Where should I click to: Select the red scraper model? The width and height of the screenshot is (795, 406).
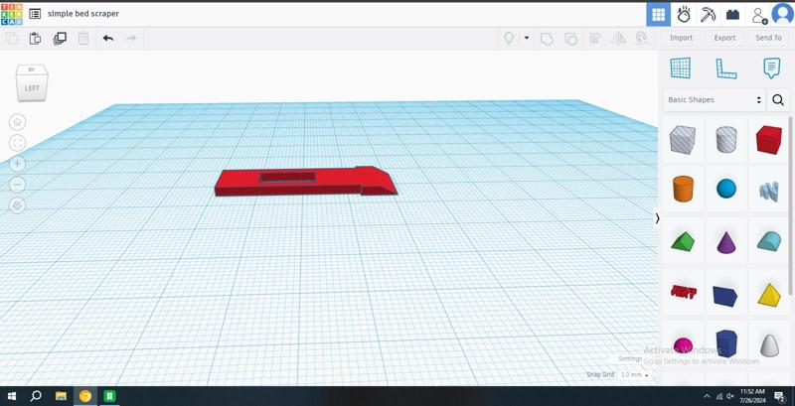[306, 182]
